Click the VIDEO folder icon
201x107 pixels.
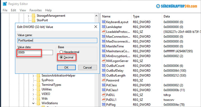[x=38, y=94]
